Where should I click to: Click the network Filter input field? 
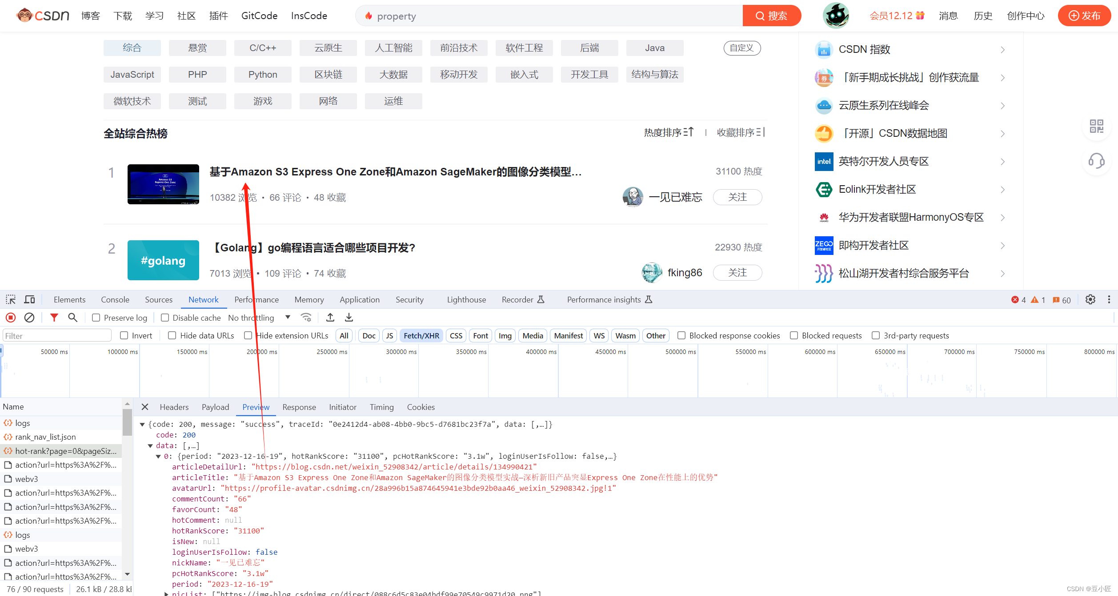(57, 336)
